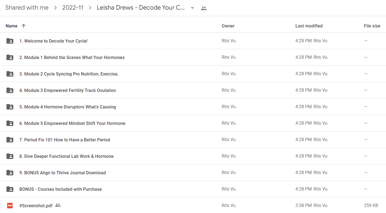The height and width of the screenshot is (213, 386).
Task: Sort the list by Name column header
Action: pos(12,26)
